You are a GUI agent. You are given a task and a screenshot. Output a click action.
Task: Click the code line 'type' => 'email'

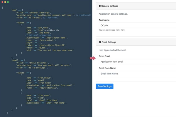coord(36,80)
